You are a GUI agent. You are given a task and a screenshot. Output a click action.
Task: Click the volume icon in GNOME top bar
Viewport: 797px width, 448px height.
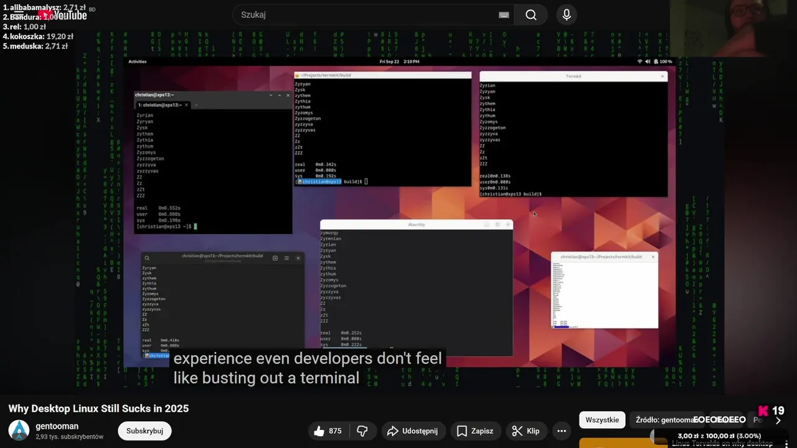click(x=648, y=62)
